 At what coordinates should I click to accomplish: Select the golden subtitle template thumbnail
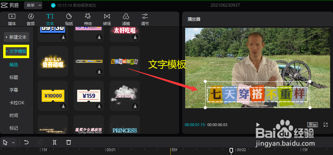(x=53, y=125)
